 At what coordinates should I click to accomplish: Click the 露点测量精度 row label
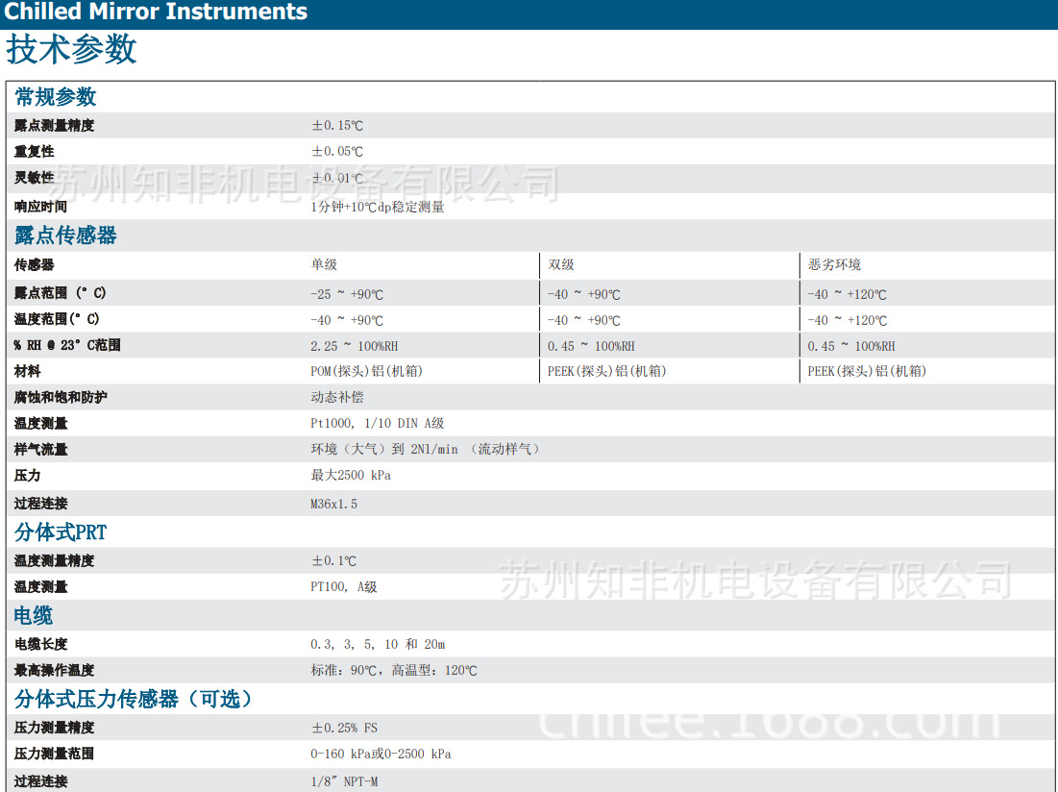click(54, 126)
